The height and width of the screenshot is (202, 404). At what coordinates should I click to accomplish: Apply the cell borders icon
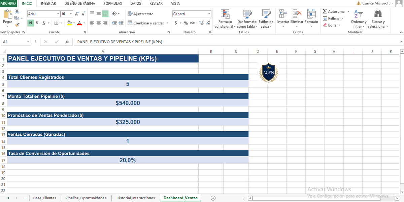click(56, 23)
